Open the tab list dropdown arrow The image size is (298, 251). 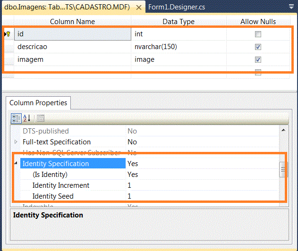click(x=291, y=7)
